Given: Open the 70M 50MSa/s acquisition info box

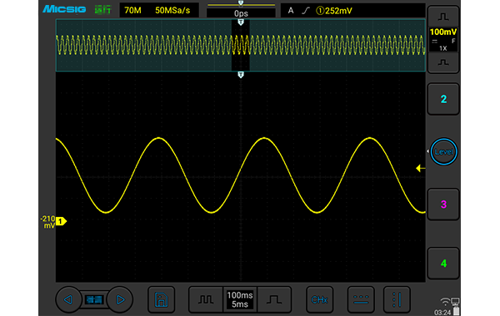Looking at the screenshot, I should pyautogui.click(x=159, y=10).
